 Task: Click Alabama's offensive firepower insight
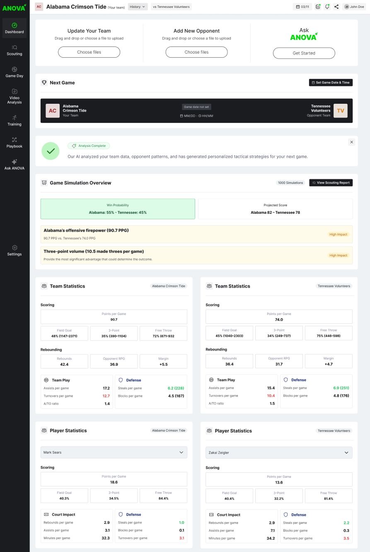[x=196, y=234]
